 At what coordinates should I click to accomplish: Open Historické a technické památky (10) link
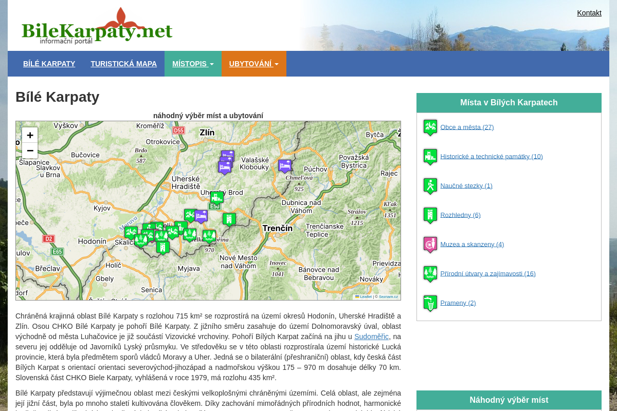click(492, 156)
